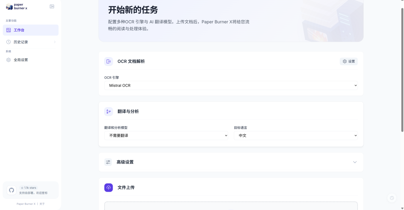Open the 历史记录 history menu item
The image size is (404, 210).
click(31, 42)
